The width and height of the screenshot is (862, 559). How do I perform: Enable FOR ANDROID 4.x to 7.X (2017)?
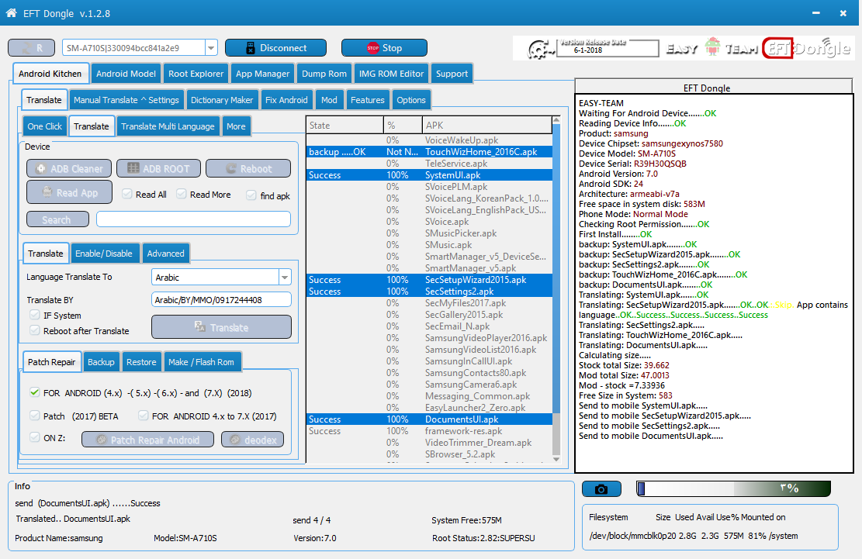pyautogui.click(x=144, y=415)
